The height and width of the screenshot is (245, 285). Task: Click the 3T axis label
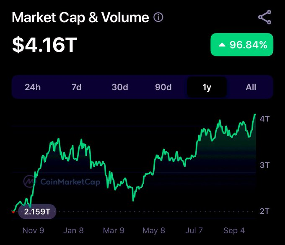[x=264, y=165]
